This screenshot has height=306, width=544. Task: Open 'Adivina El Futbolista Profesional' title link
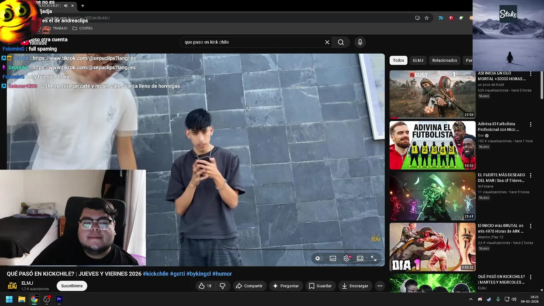[x=499, y=127]
